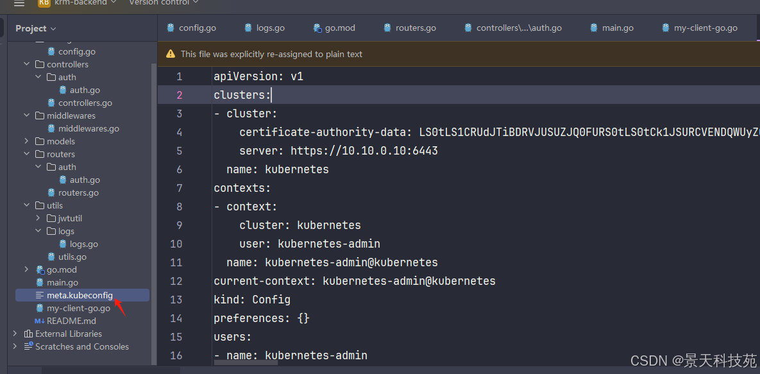This screenshot has height=374, width=760.
Task: Click the warning icon in notification banner
Action: click(171, 54)
